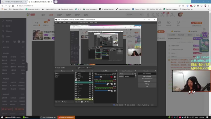Screen dimensions: 211x119
Task: Bookmark this page with star icon
Action: click(x=183, y=6)
